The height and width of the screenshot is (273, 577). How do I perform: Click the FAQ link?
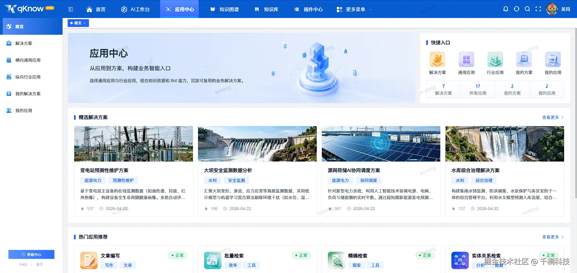[23, 265]
